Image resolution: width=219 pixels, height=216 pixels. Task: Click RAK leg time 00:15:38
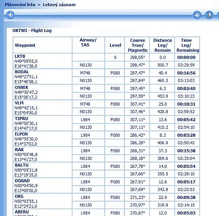[186, 151]
